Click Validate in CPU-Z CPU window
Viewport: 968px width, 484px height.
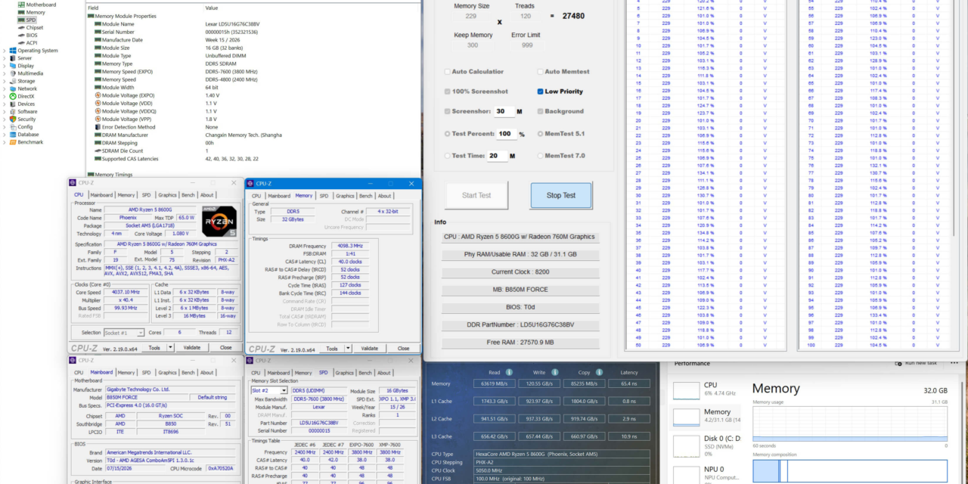pos(192,348)
